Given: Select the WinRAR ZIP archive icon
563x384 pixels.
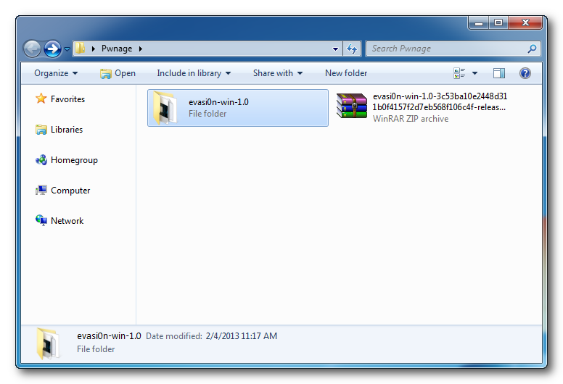Looking at the screenshot, I should [x=352, y=105].
